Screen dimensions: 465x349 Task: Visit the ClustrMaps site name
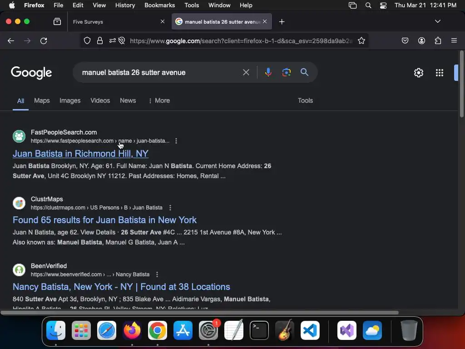pos(47,199)
